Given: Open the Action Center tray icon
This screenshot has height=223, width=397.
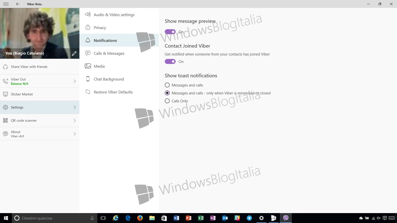Looking at the screenshot, I should tap(385, 218).
